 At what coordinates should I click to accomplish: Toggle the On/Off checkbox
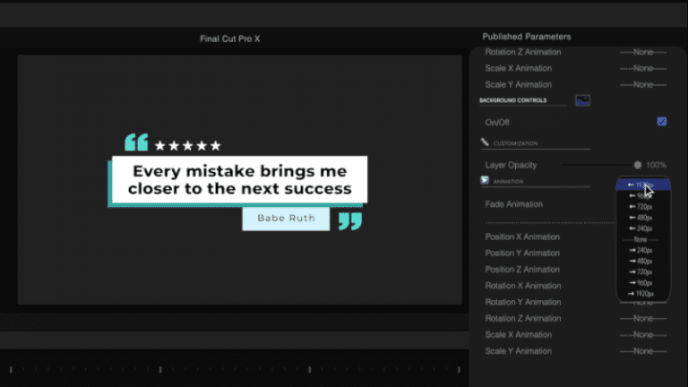coord(662,122)
